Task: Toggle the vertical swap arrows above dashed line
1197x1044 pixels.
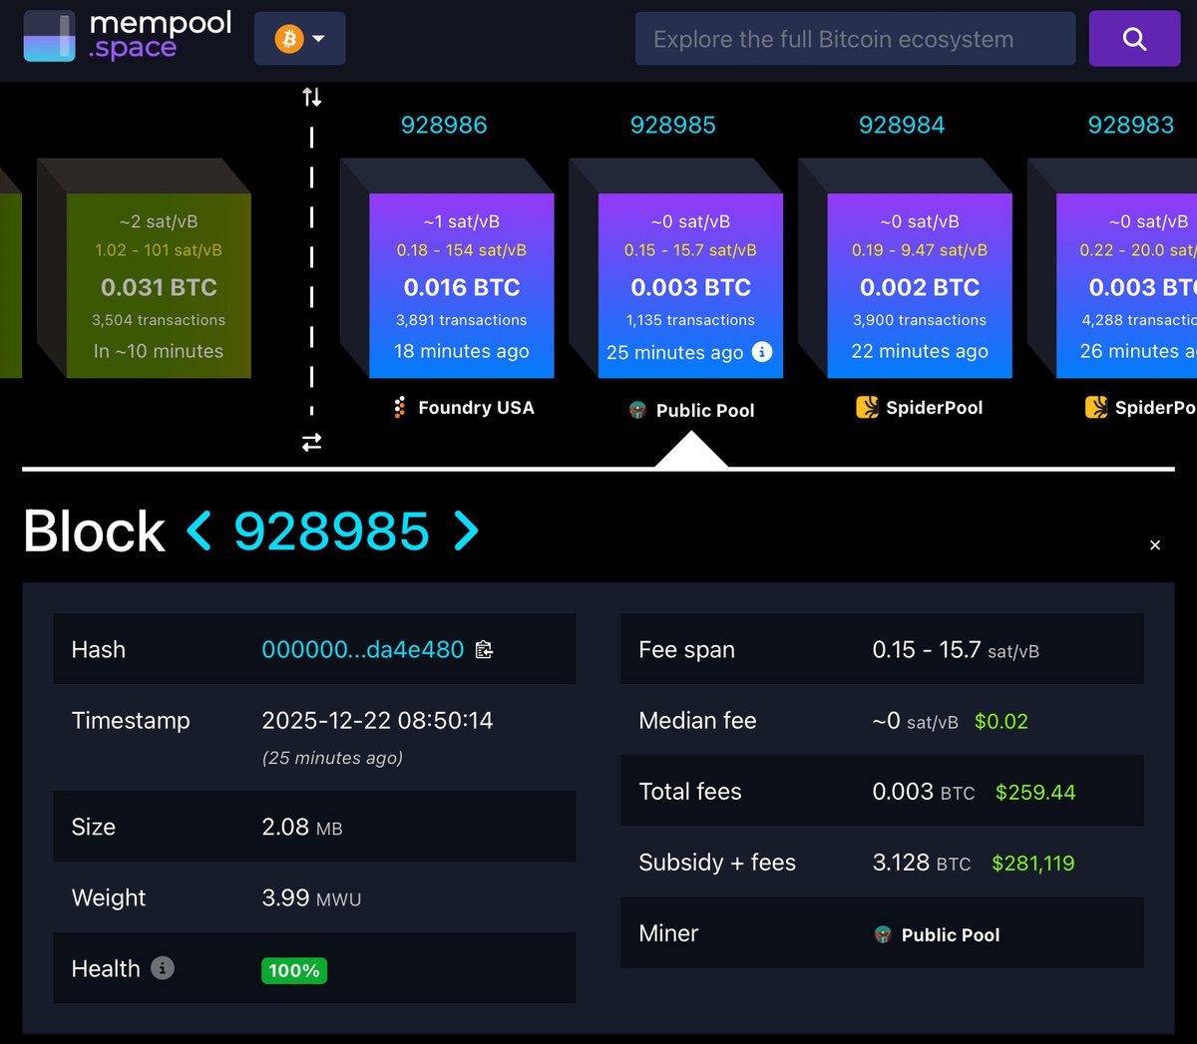Action: pyautogui.click(x=312, y=97)
